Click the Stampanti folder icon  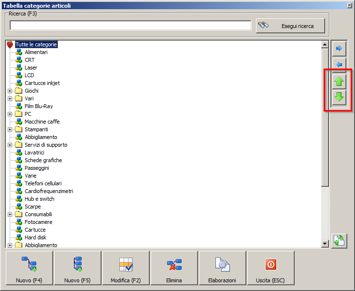point(18,129)
